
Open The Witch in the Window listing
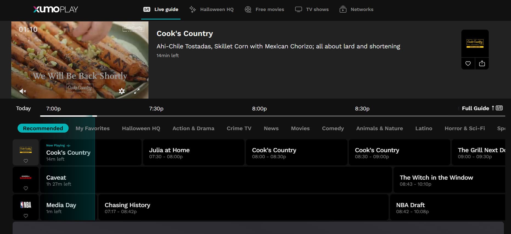[449, 180]
